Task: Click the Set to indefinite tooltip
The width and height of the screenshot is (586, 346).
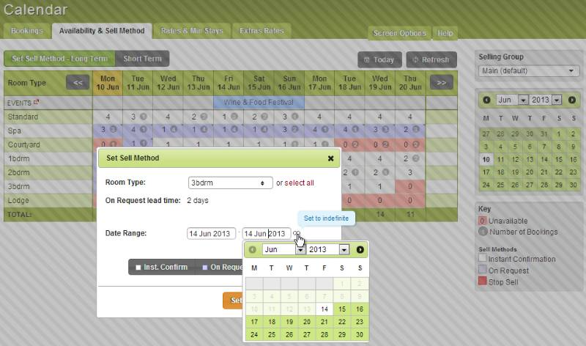Action: click(326, 218)
